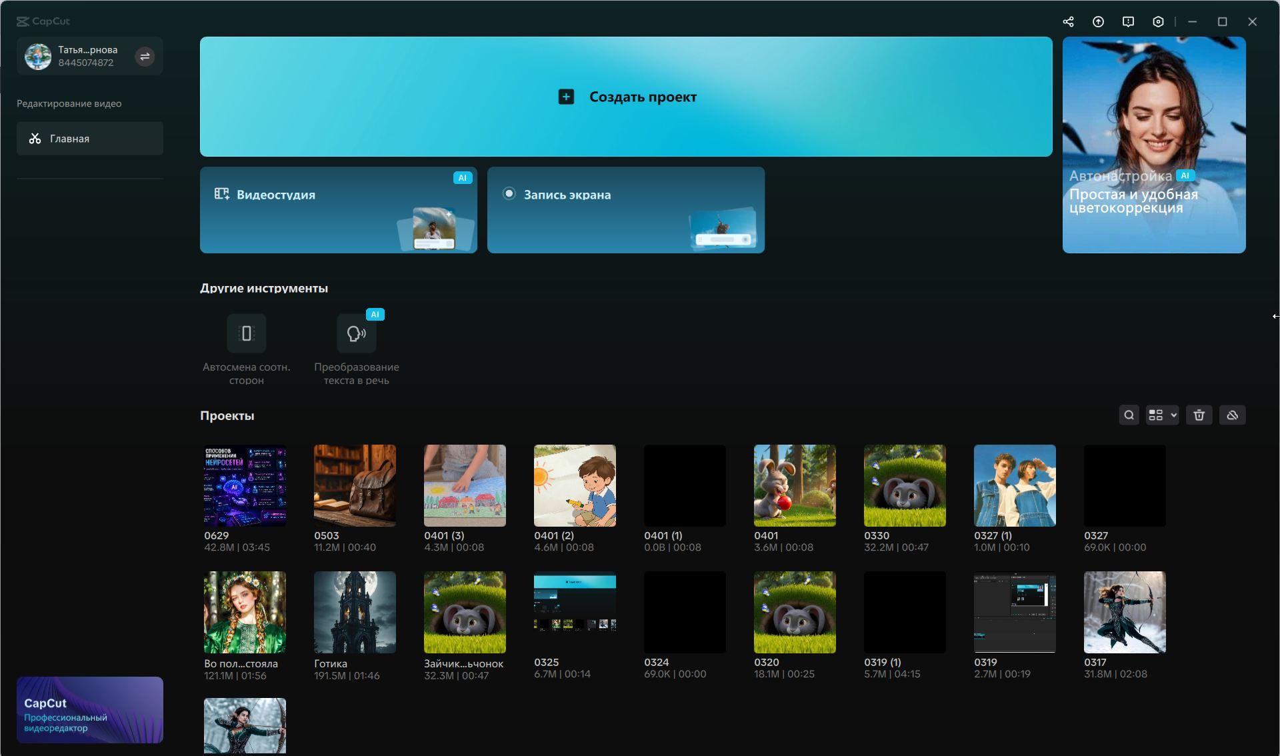Open Auto aspect ratio tool icon

pyautogui.click(x=247, y=333)
